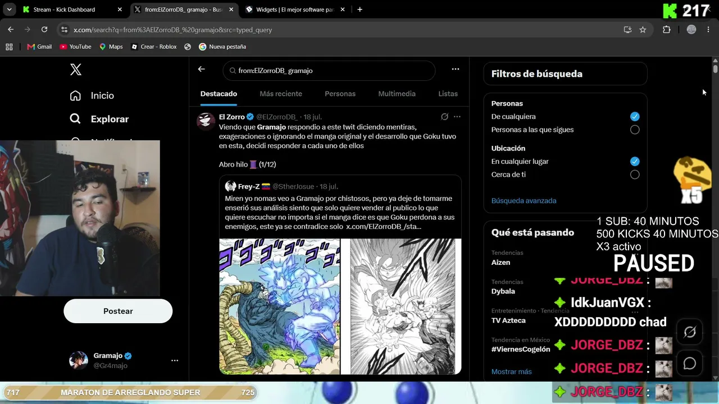Open the black-and-white manga image

click(401, 306)
